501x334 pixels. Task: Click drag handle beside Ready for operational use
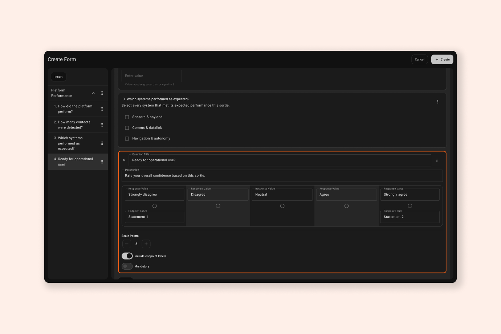point(102,162)
